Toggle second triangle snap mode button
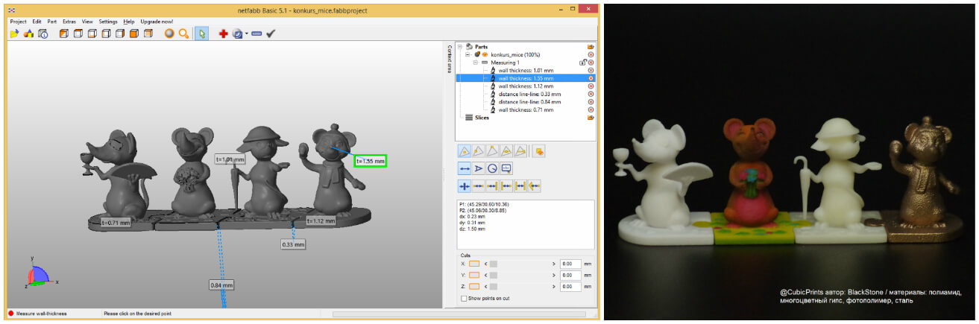 point(478,150)
